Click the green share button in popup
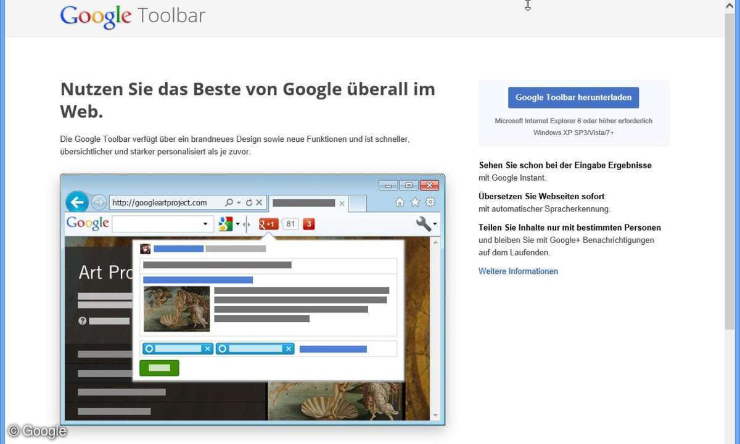 point(159,368)
